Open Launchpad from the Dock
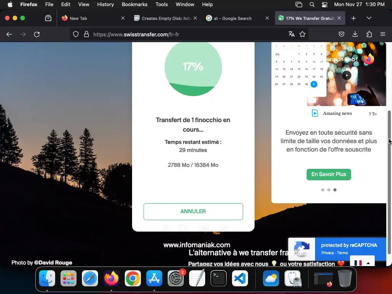392x294 pixels. pos(69,278)
